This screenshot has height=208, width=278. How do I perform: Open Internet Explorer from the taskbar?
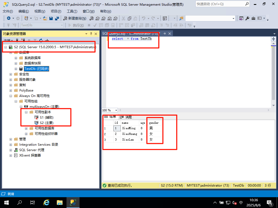[46, 202]
